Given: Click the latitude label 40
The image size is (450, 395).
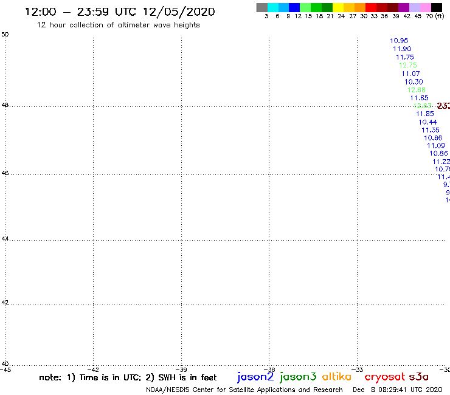Looking at the screenshot, I should pyautogui.click(x=5, y=364).
